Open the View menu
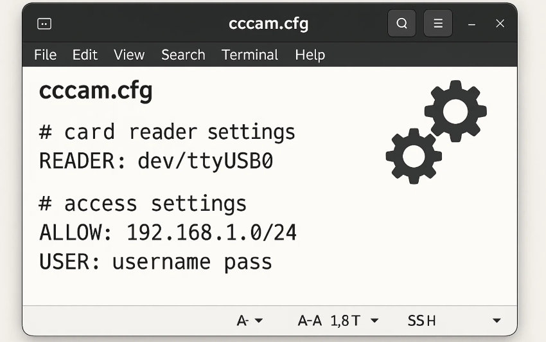This screenshot has width=546, height=342. coord(129,55)
